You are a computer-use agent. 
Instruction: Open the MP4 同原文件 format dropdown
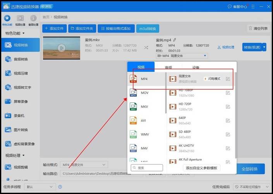182,56
